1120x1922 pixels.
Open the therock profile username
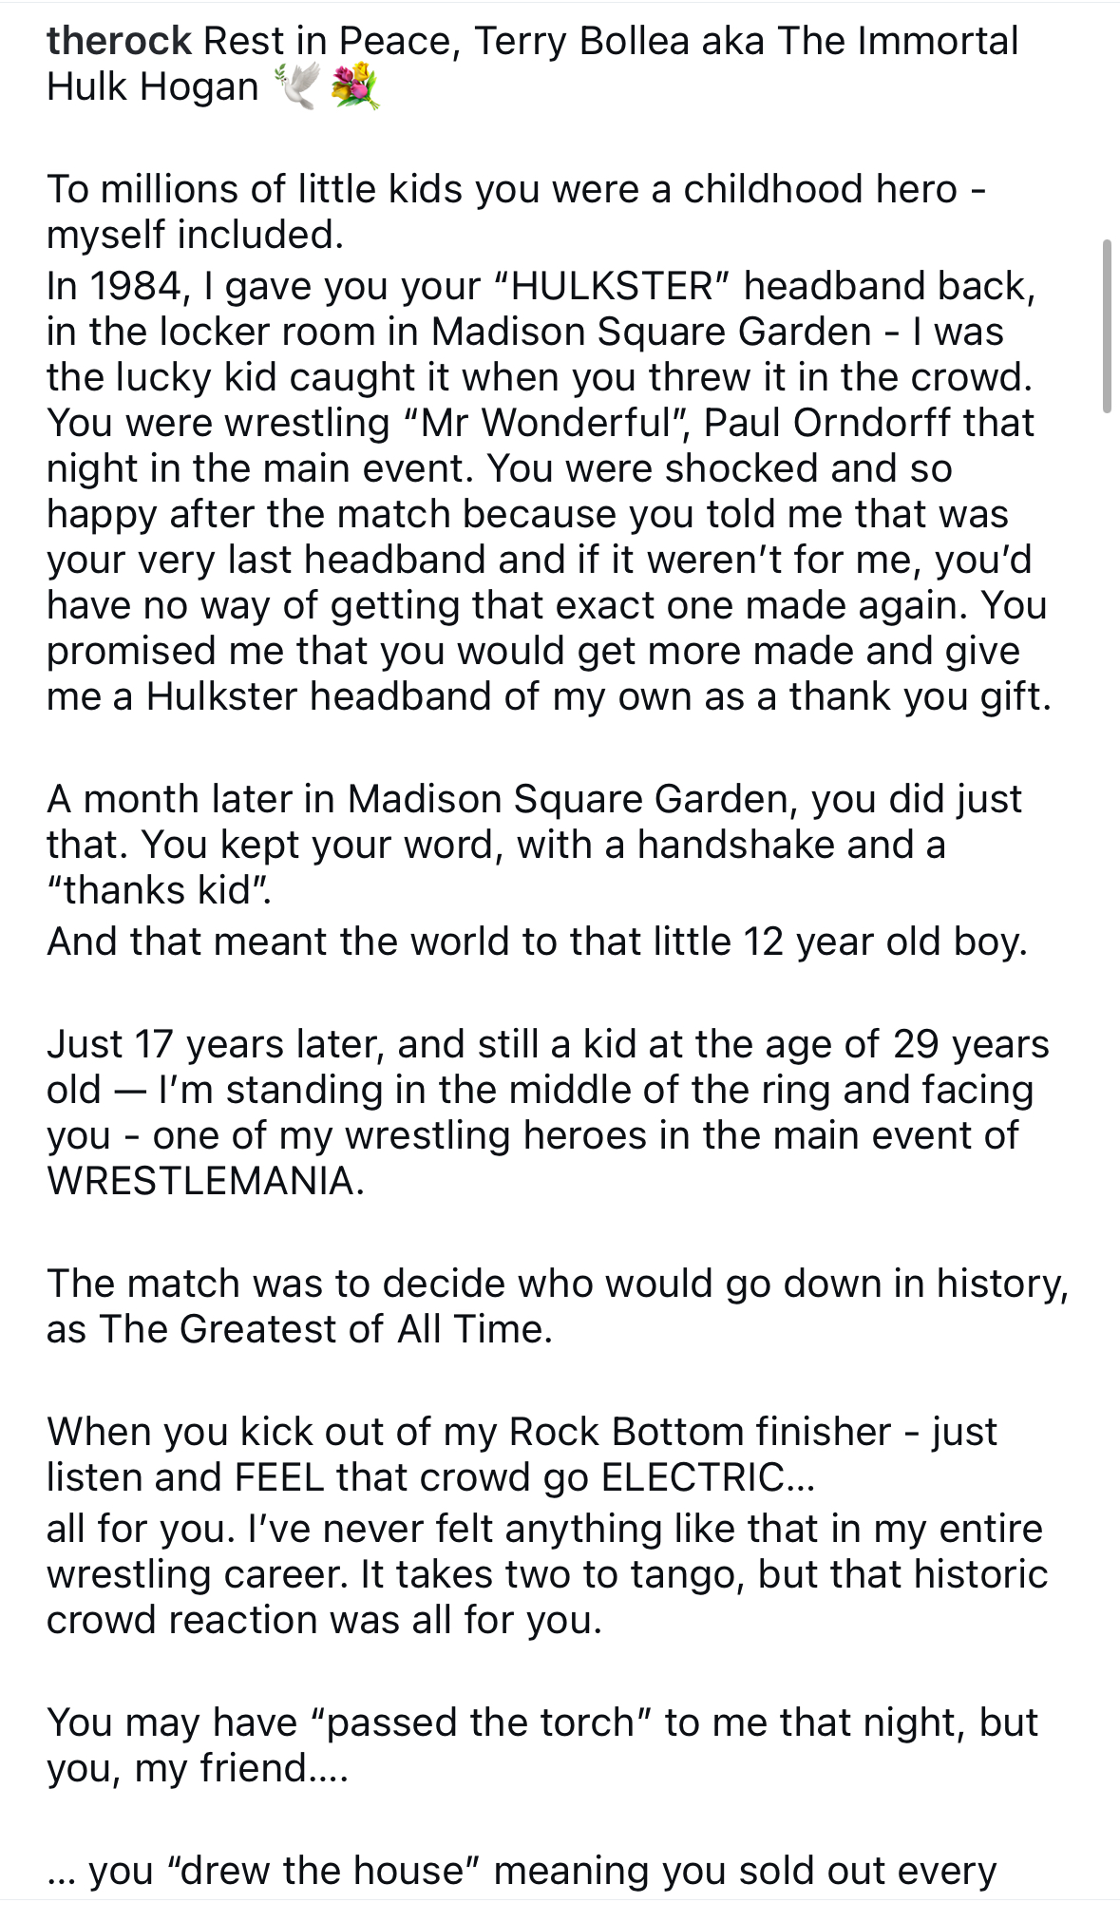(119, 41)
